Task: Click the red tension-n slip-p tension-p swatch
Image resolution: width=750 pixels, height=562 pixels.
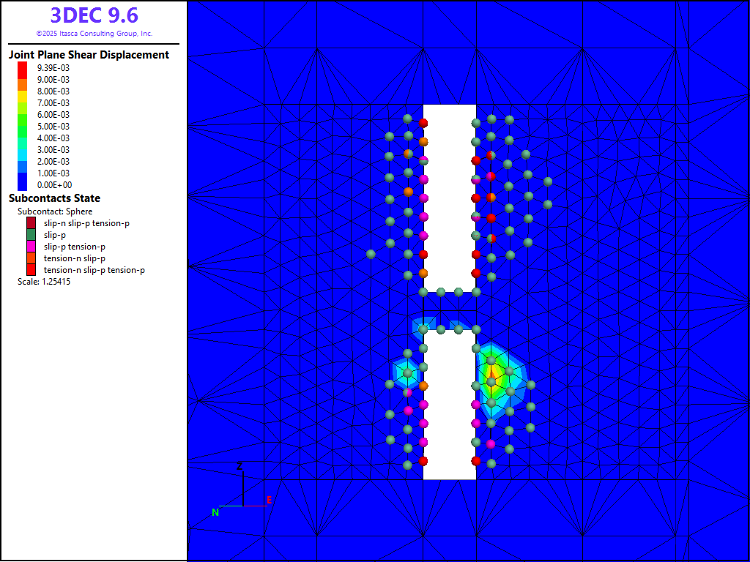Action: 31,270
